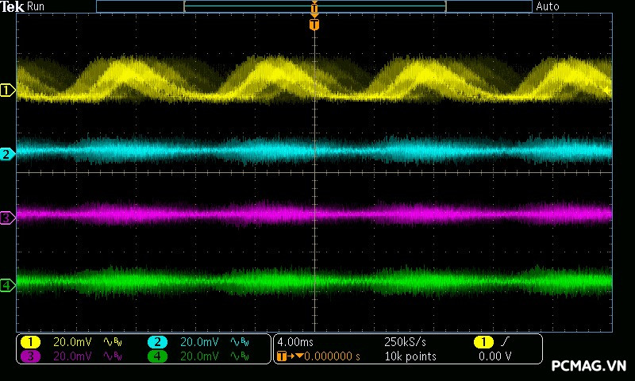Click the 10k points record length readout
The image size is (635, 381).
click(x=410, y=356)
